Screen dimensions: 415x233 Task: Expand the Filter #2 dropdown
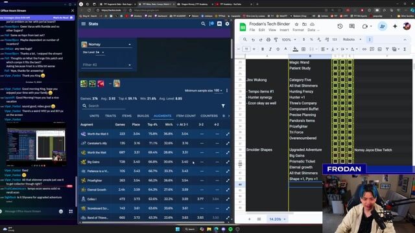click(106, 65)
